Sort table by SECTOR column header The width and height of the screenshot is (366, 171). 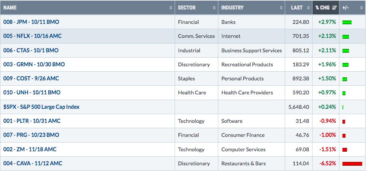187,8
